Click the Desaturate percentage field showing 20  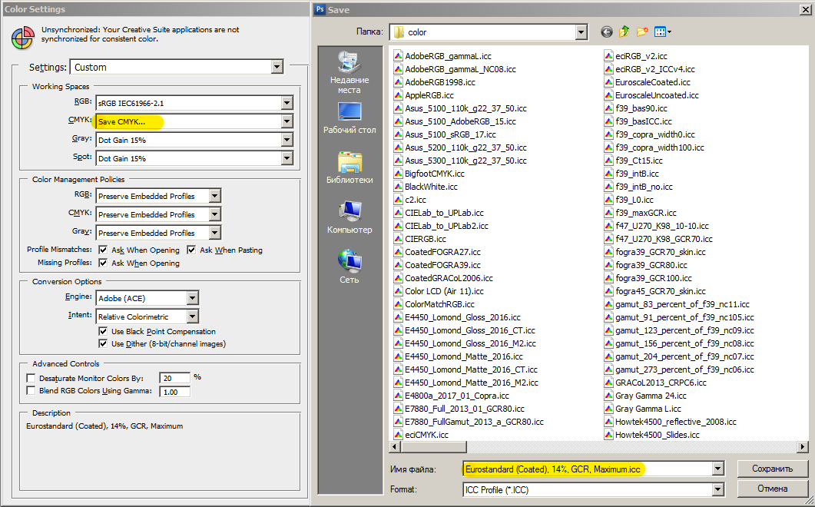(174, 378)
